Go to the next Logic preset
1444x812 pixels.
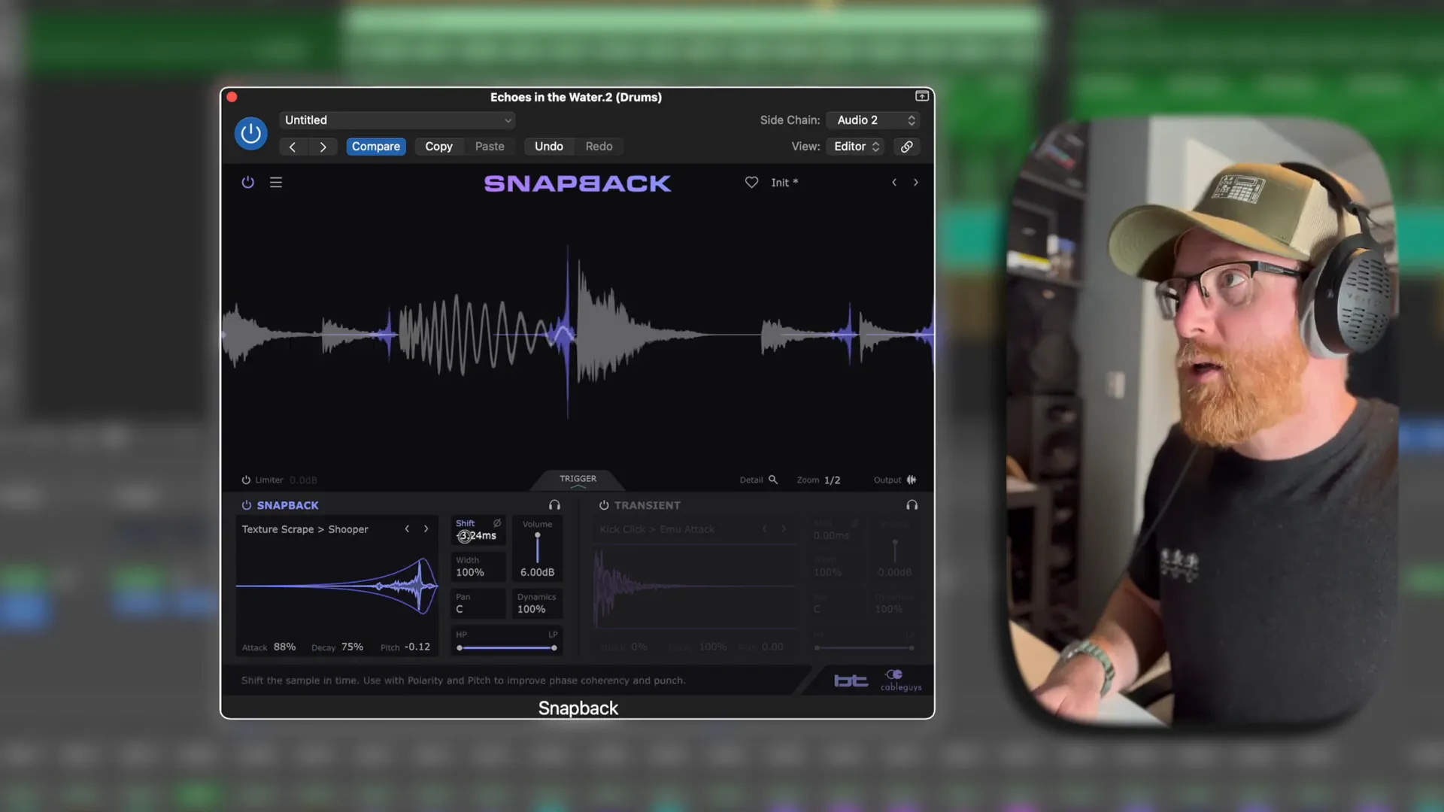tap(323, 147)
